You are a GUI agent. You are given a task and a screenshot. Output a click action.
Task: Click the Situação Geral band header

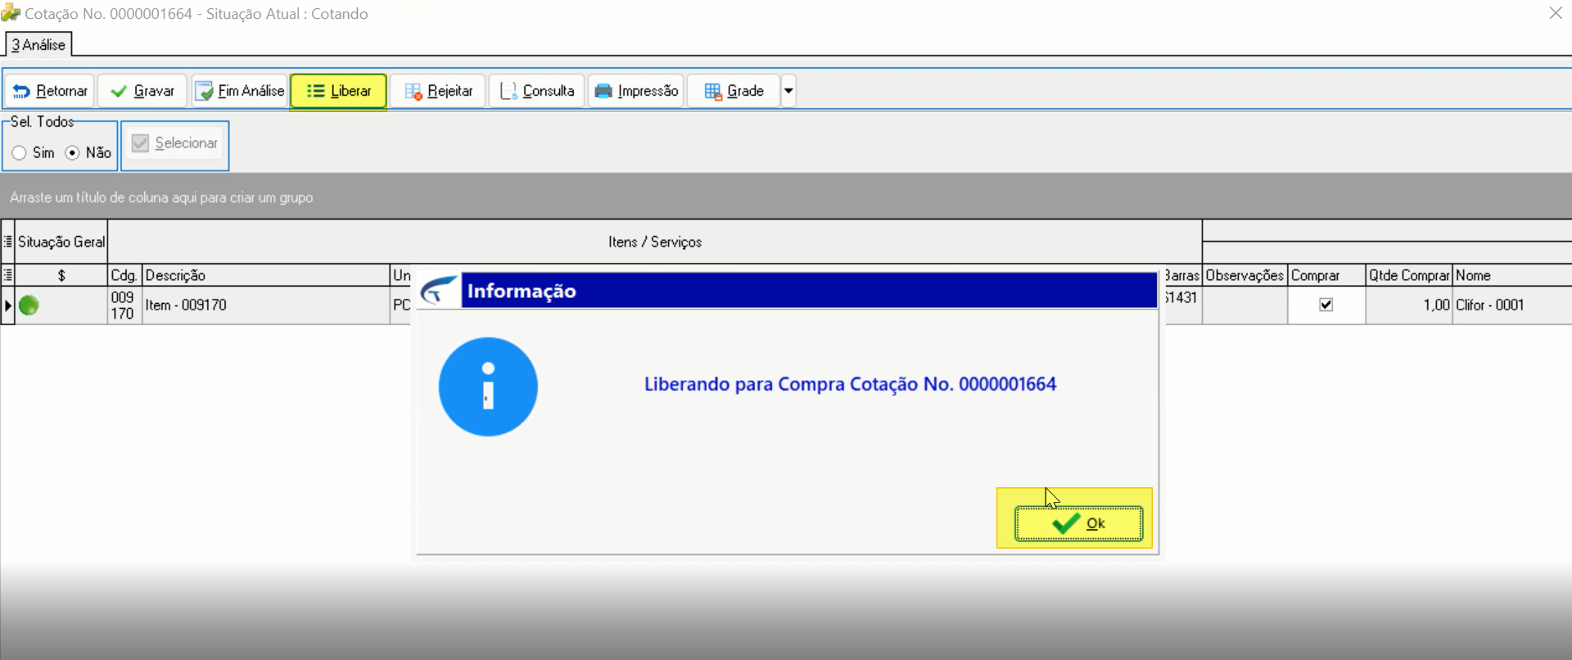(x=61, y=242)
